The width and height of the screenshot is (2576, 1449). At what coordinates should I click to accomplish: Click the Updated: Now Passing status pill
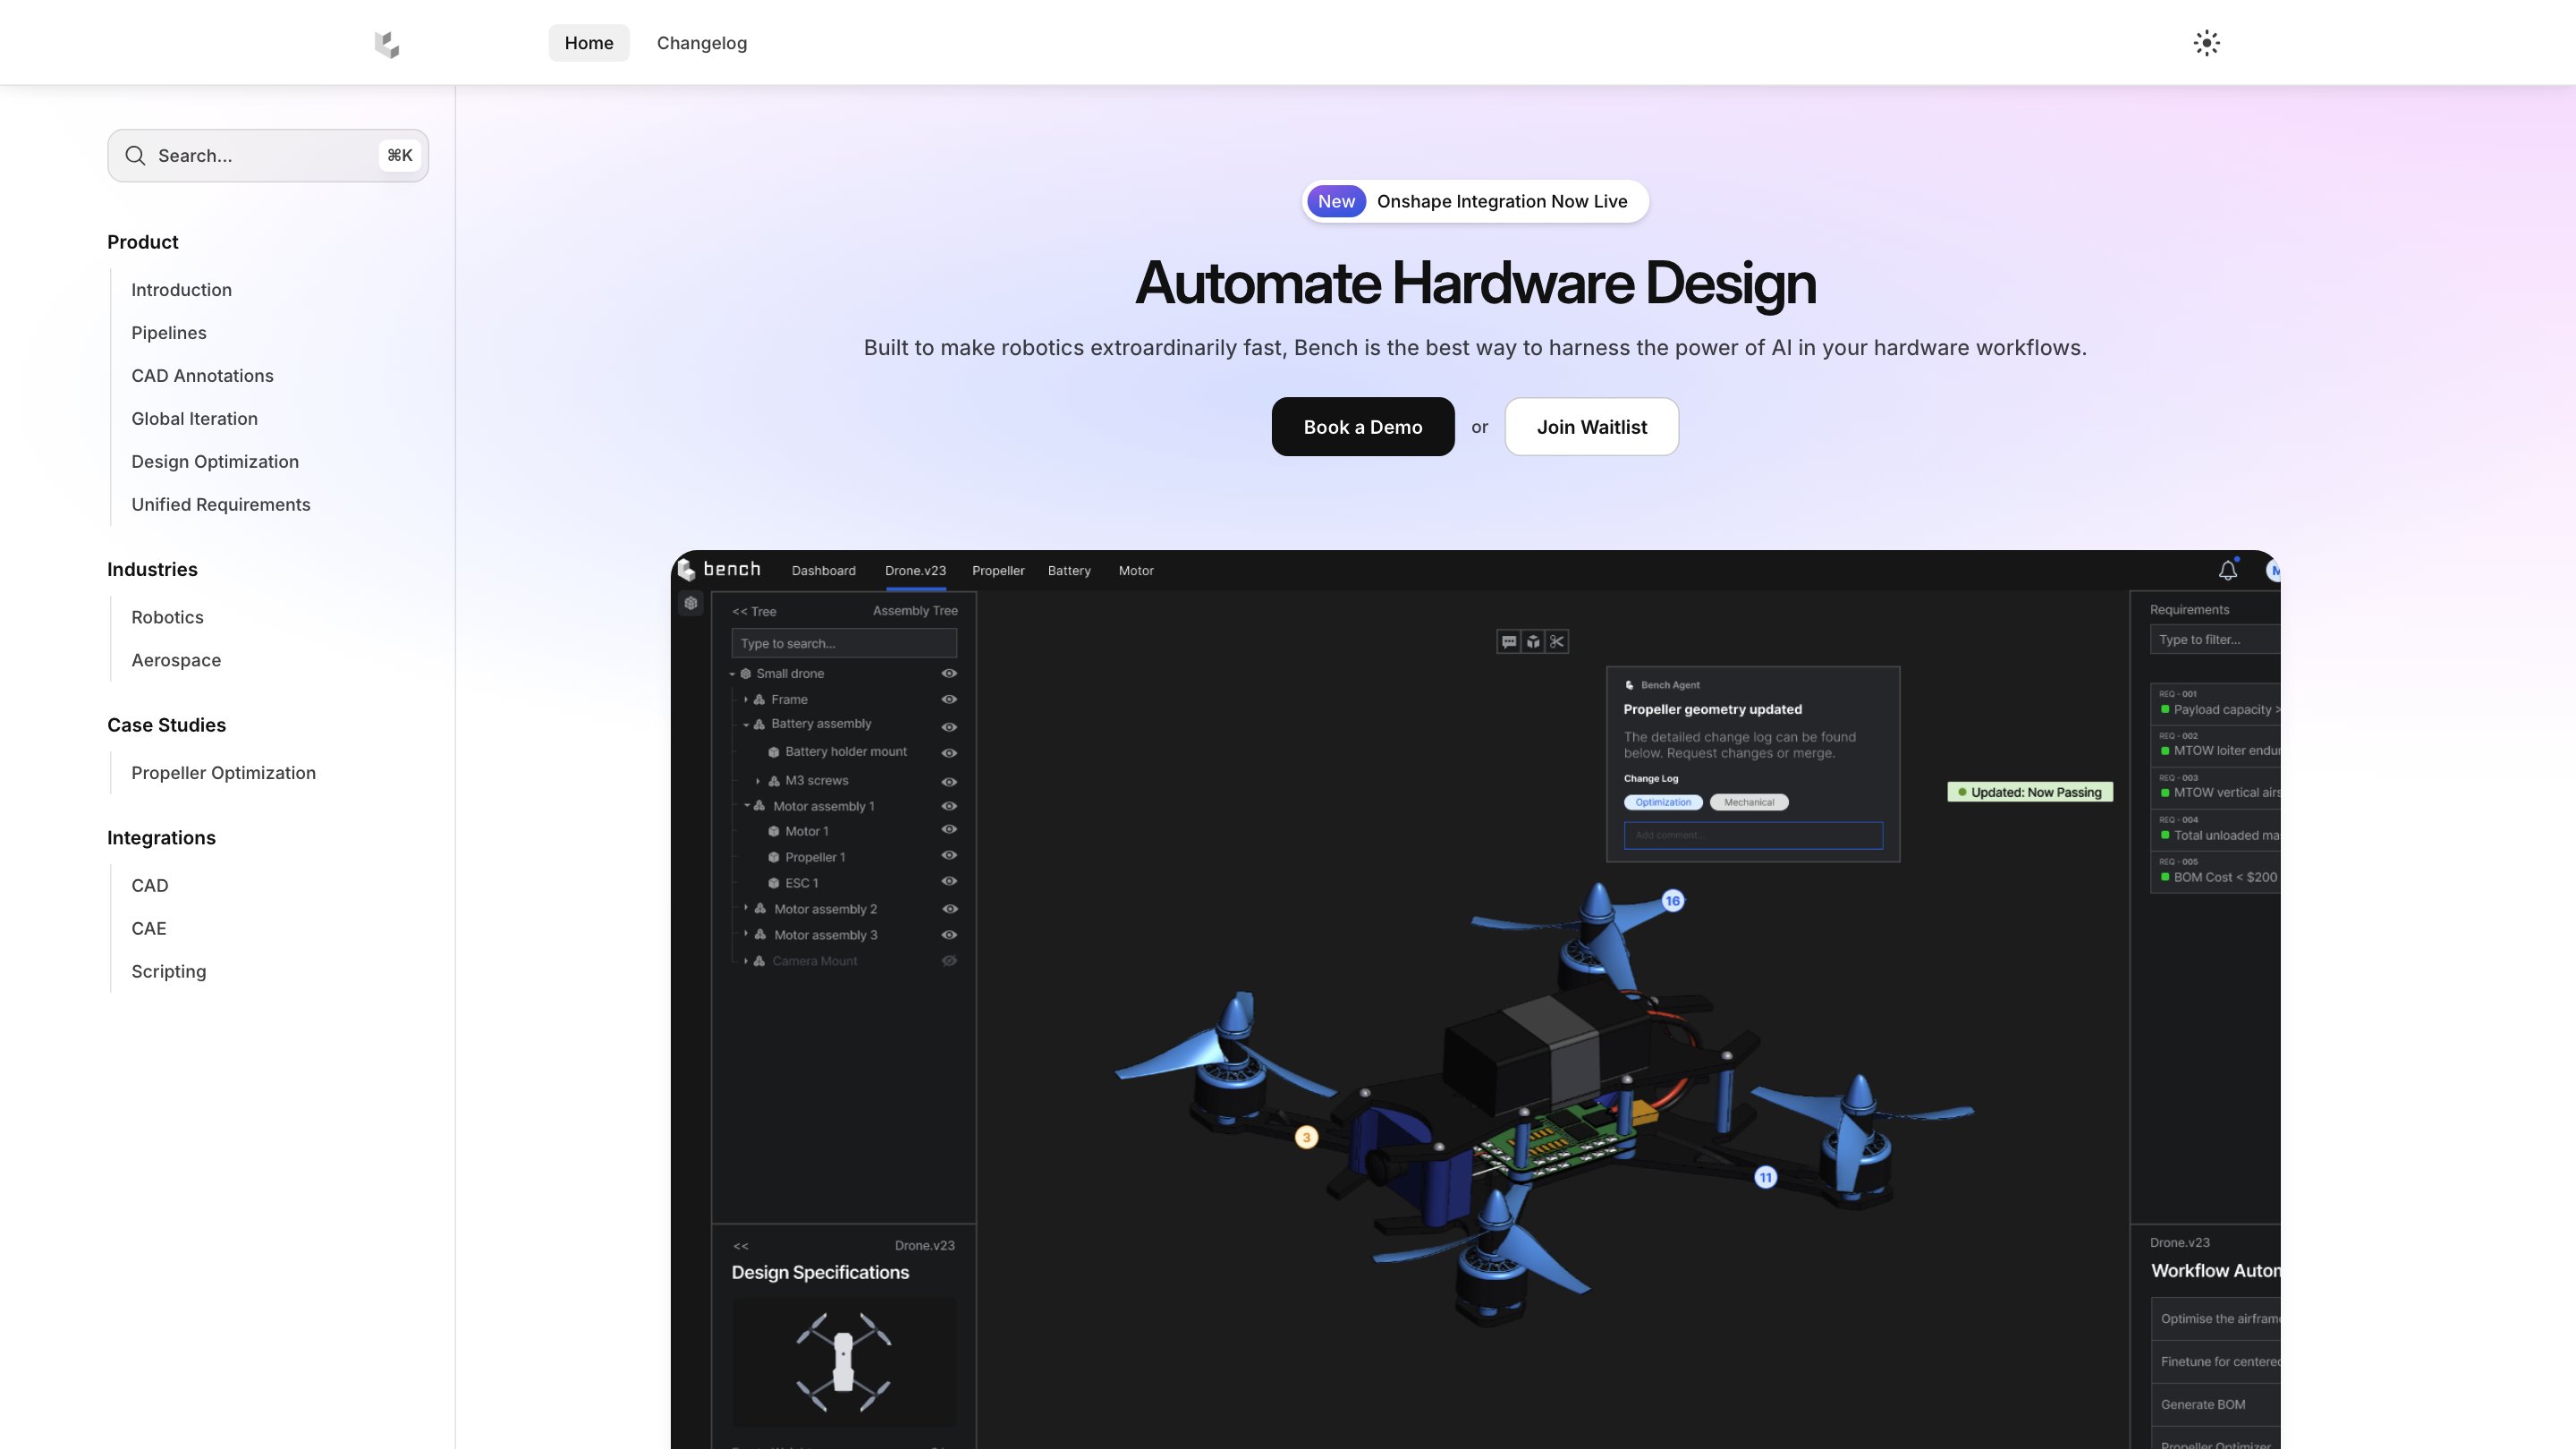(x=2029, y=792)
